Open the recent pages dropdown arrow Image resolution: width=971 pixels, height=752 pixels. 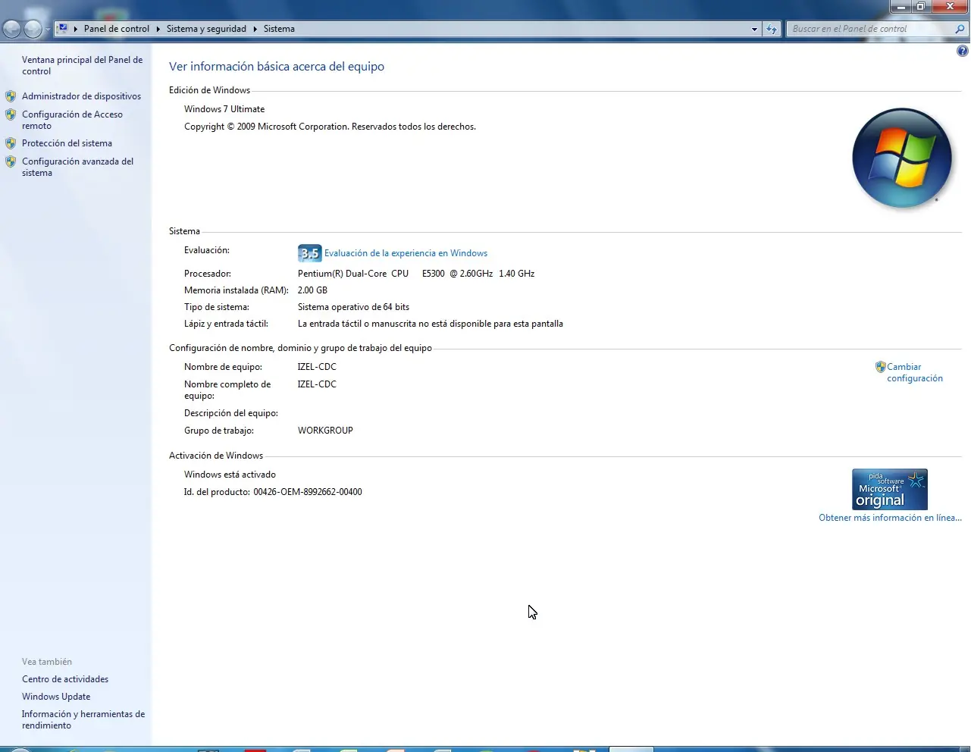click(48, 30)
